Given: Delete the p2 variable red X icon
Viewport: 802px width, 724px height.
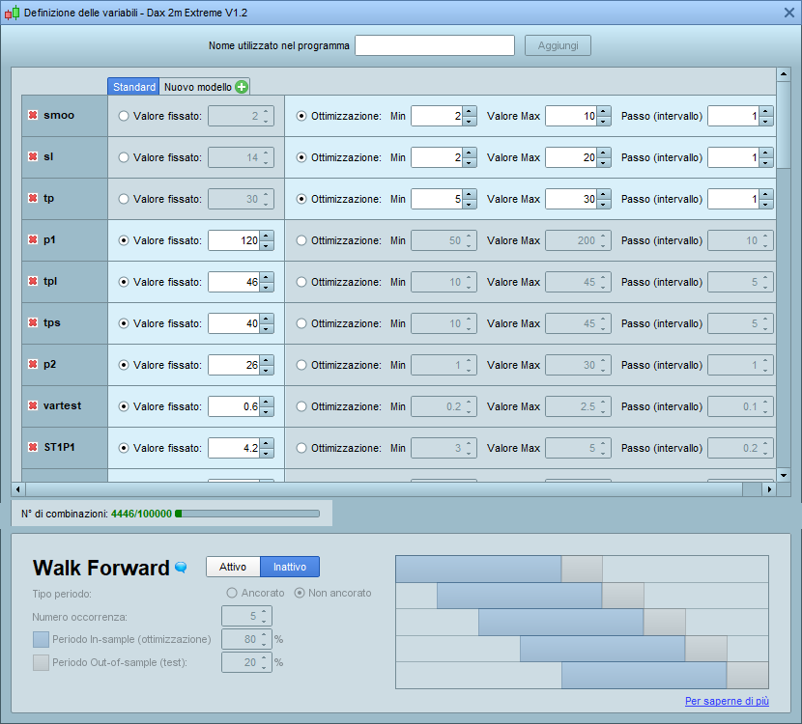Looking at the screenshot, I should (x=33, y=364).
